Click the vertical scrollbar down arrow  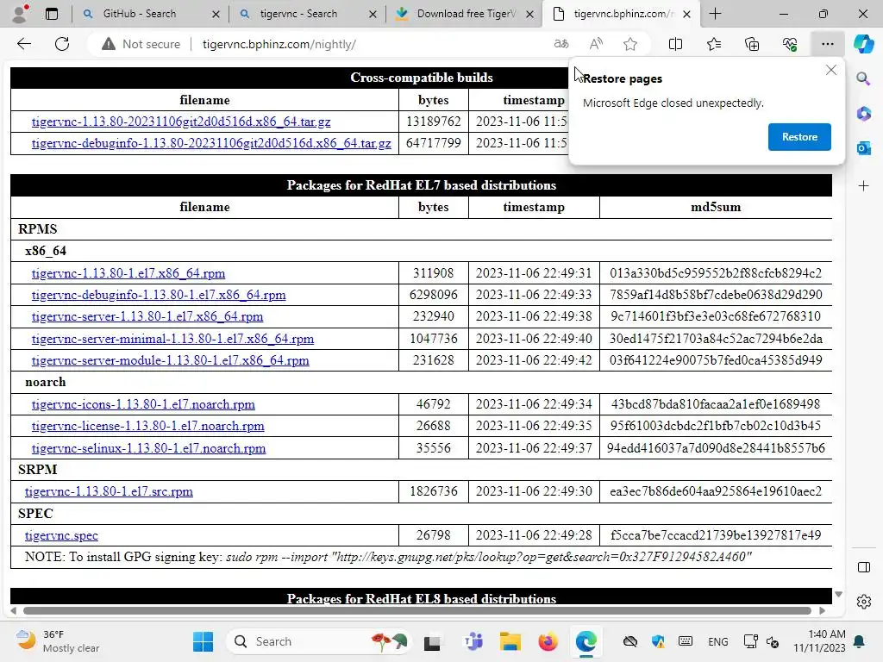click(x=838, y=595)
